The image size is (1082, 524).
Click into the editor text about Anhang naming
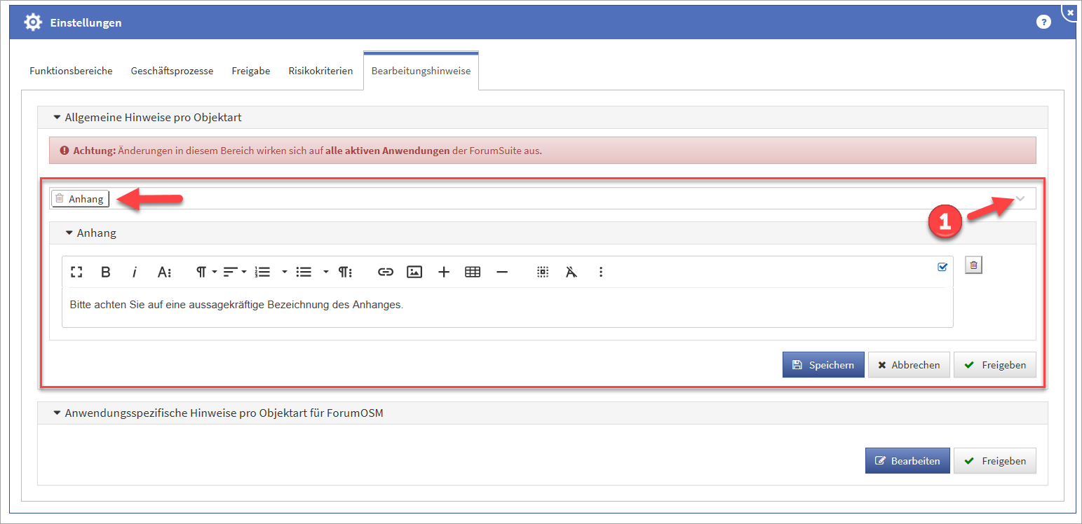(236, 305)
